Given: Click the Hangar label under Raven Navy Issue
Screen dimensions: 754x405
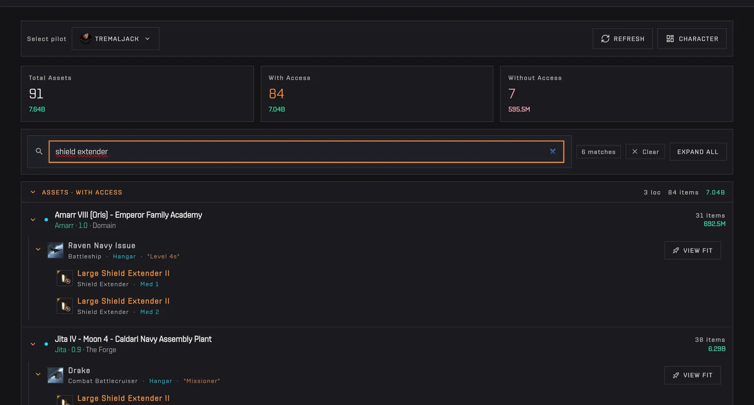Looking at the screenshot, I should tap(124, 256).
